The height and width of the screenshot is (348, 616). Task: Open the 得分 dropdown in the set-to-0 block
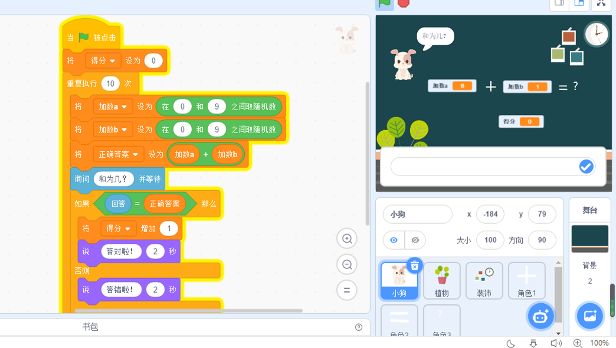pyautogui.click(x=103, y=61)
